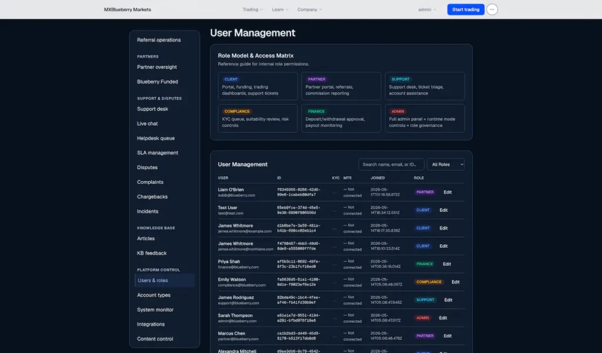602x353 pixels.
Task: Edit Marcus Chen's user row
Action: 447,336
